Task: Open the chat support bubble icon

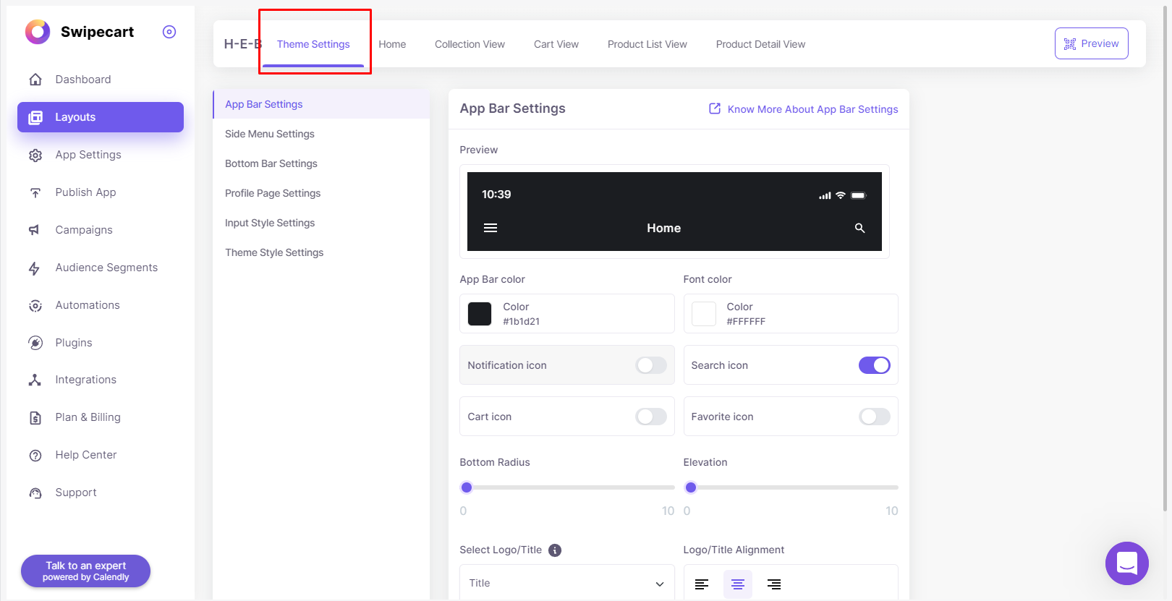Action: (1126, 563)
